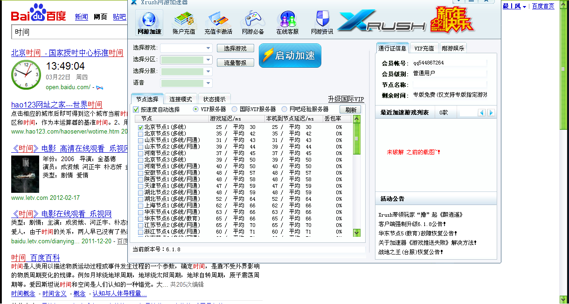Click the next arrow in recent games list
Screen dimensions: 569x304
(x=491, y=113)
